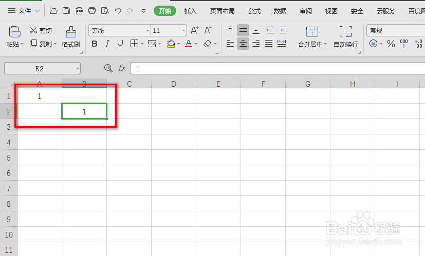
Task: Switch to the 插入 tab
Action: (x=190, y=11)
